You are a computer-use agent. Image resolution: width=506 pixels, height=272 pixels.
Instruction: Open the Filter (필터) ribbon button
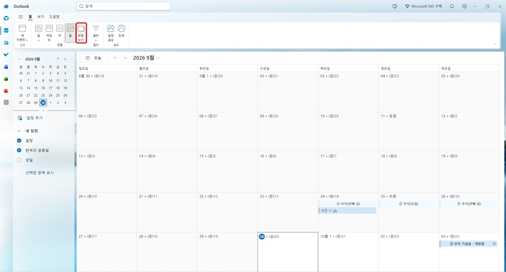(96, 33)
